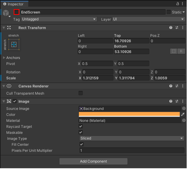Open the Tag Untagged dropdown
The width and height of the screenshot is (187, 169).
(x=59, y=19)
